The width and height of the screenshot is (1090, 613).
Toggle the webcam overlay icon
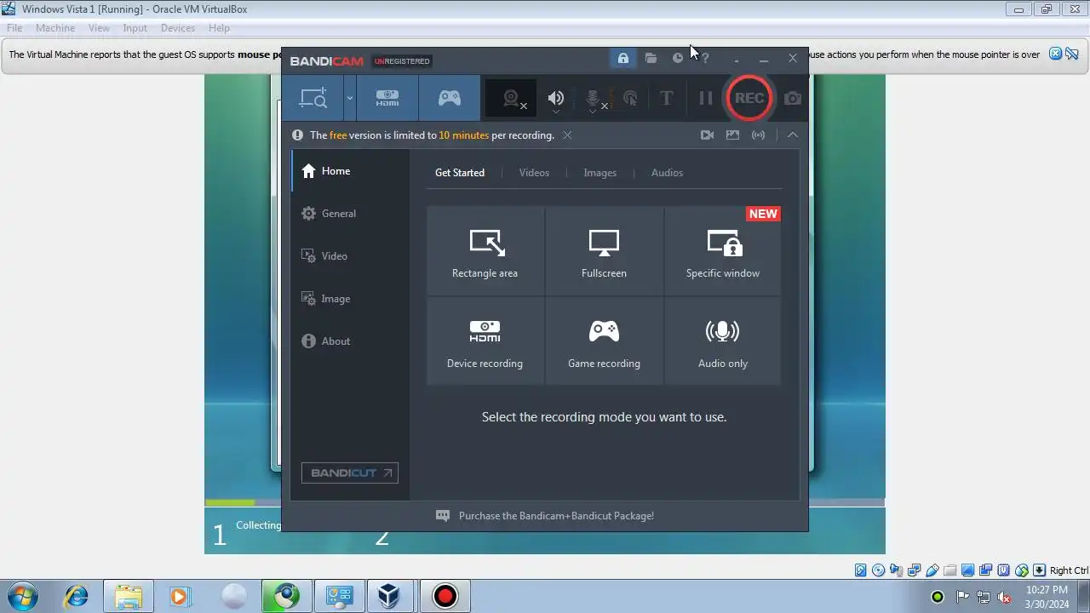click(x=513, y=99)
